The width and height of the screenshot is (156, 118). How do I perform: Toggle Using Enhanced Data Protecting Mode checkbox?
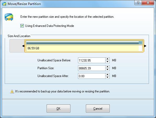[22, 26]
